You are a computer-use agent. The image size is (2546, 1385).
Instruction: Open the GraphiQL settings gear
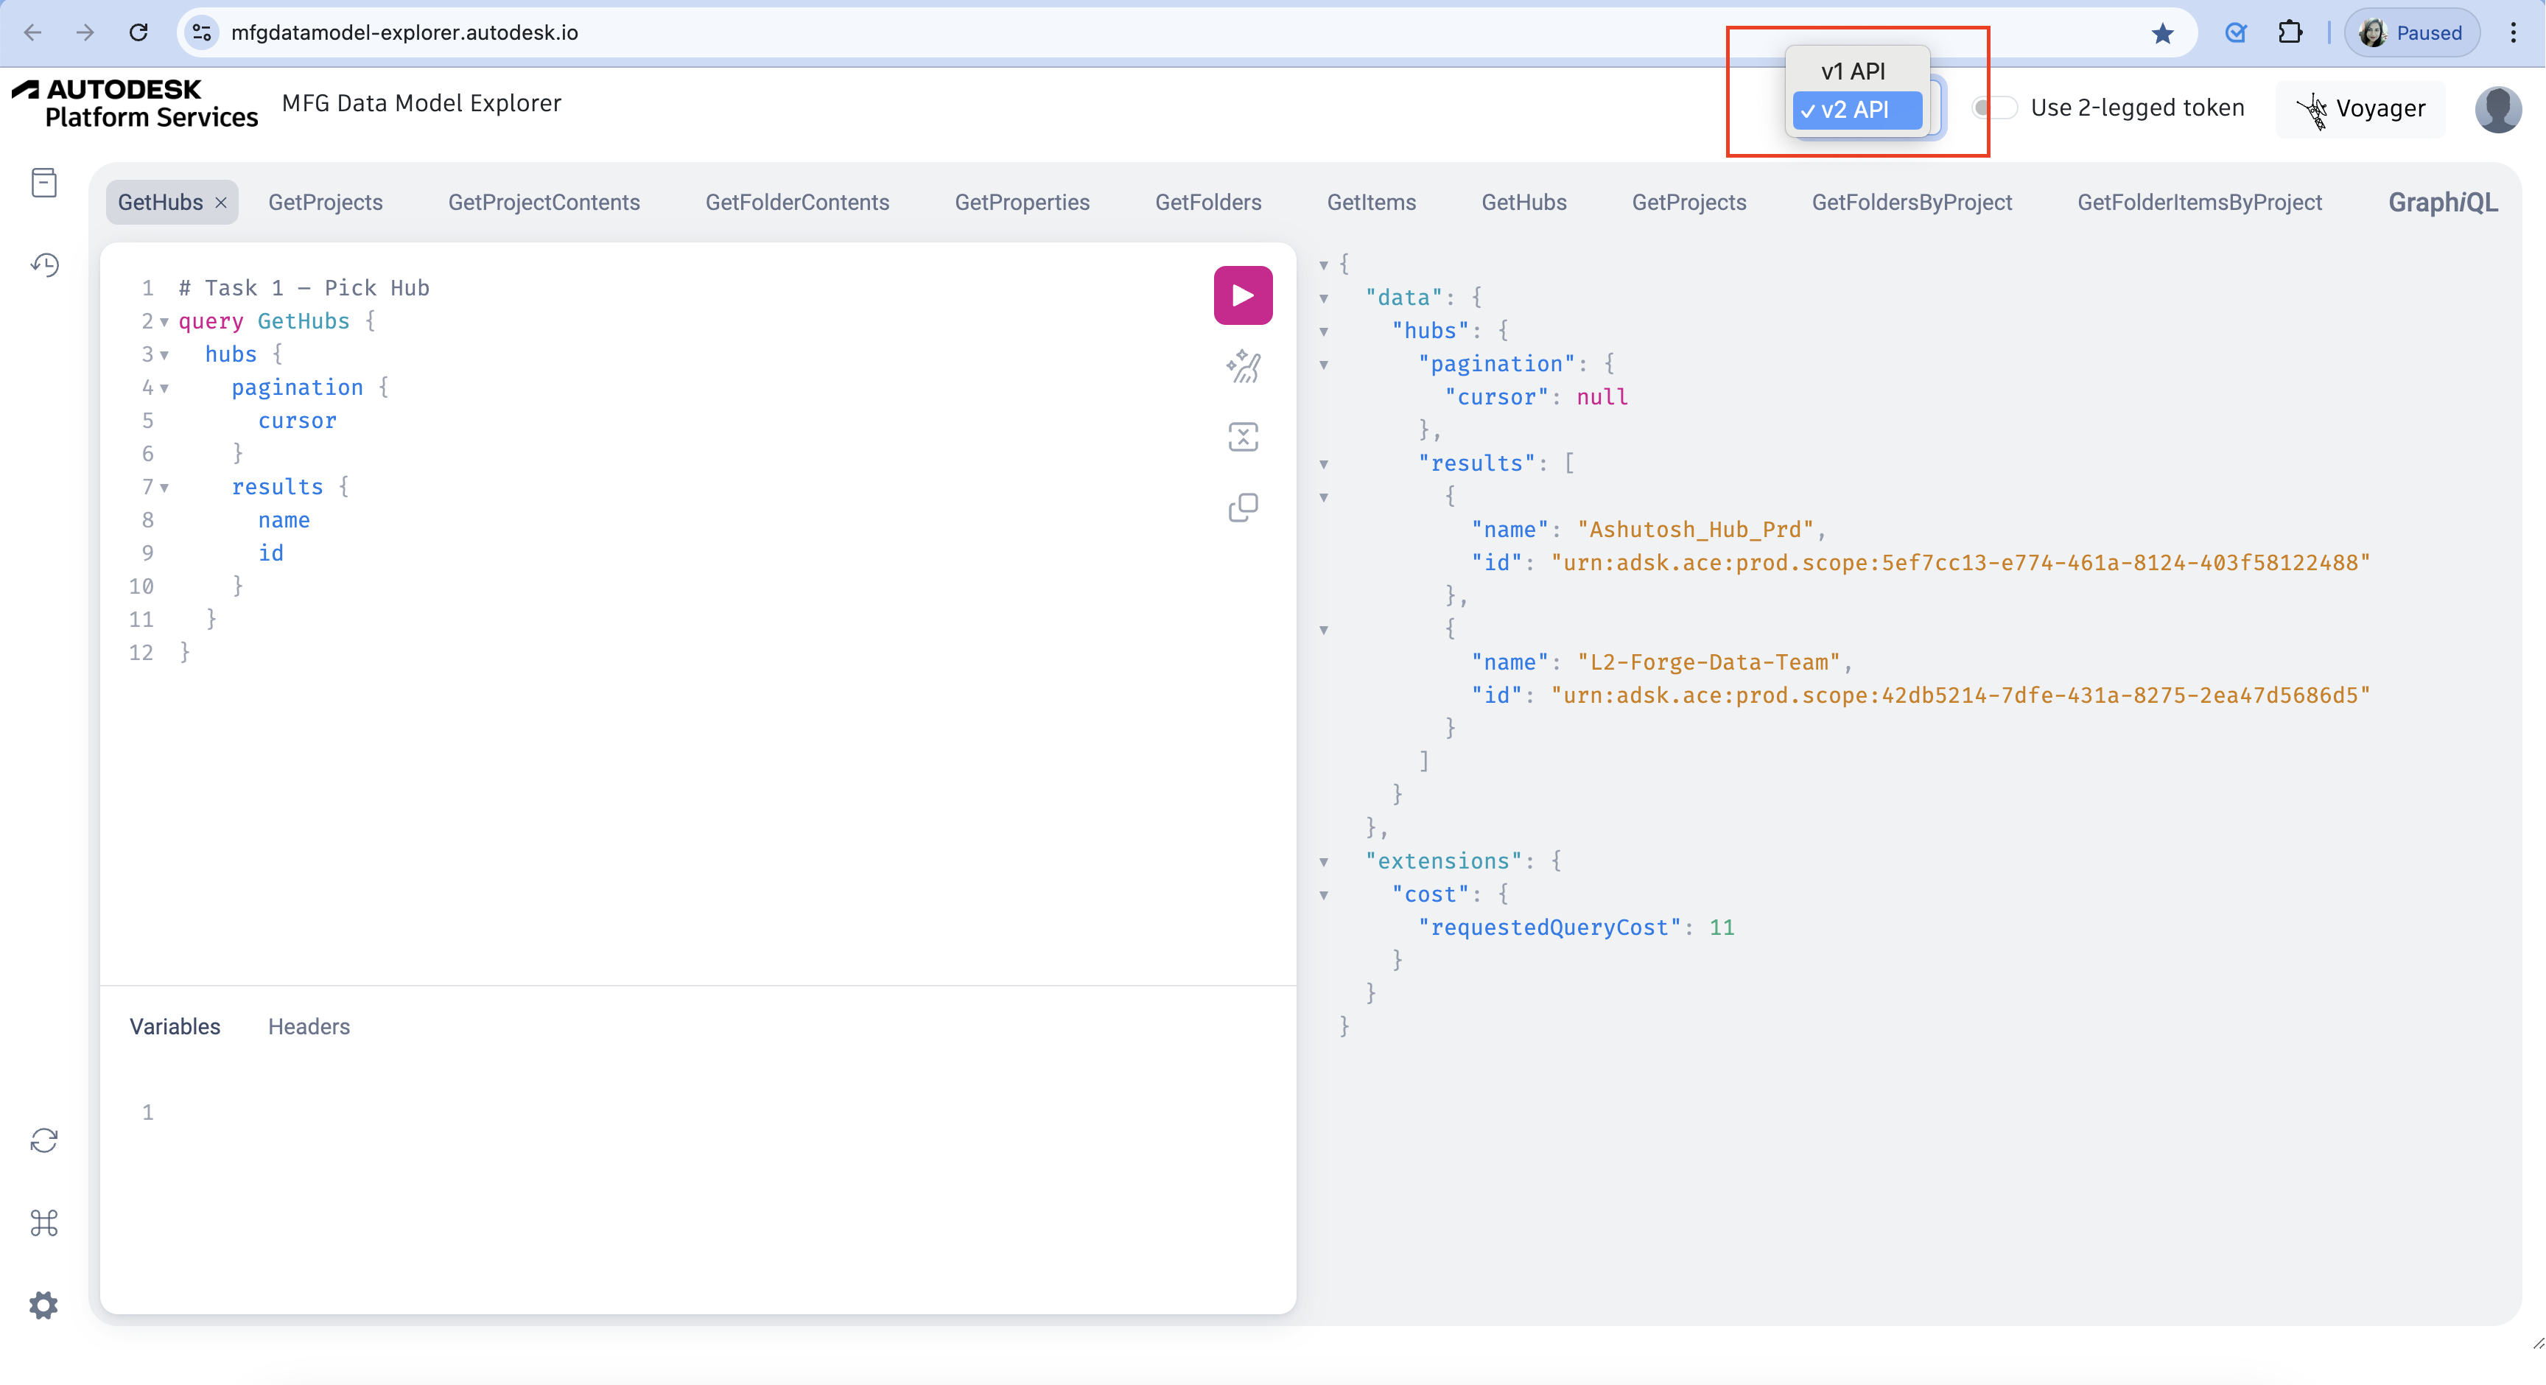pyautogui.click(x=44, y=1305)
